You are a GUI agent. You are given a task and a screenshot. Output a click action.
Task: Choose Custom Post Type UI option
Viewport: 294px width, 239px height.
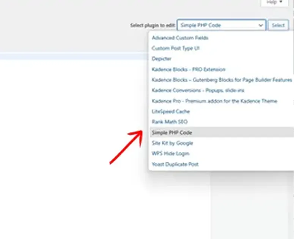tap(175, 49)
